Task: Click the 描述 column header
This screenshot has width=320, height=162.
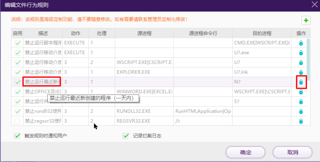Action: (x=43, y=33)
